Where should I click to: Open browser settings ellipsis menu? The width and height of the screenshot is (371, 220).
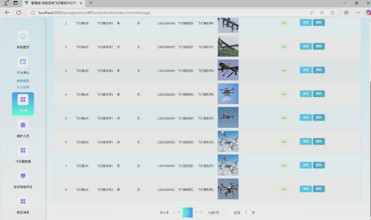pos(357,13)
